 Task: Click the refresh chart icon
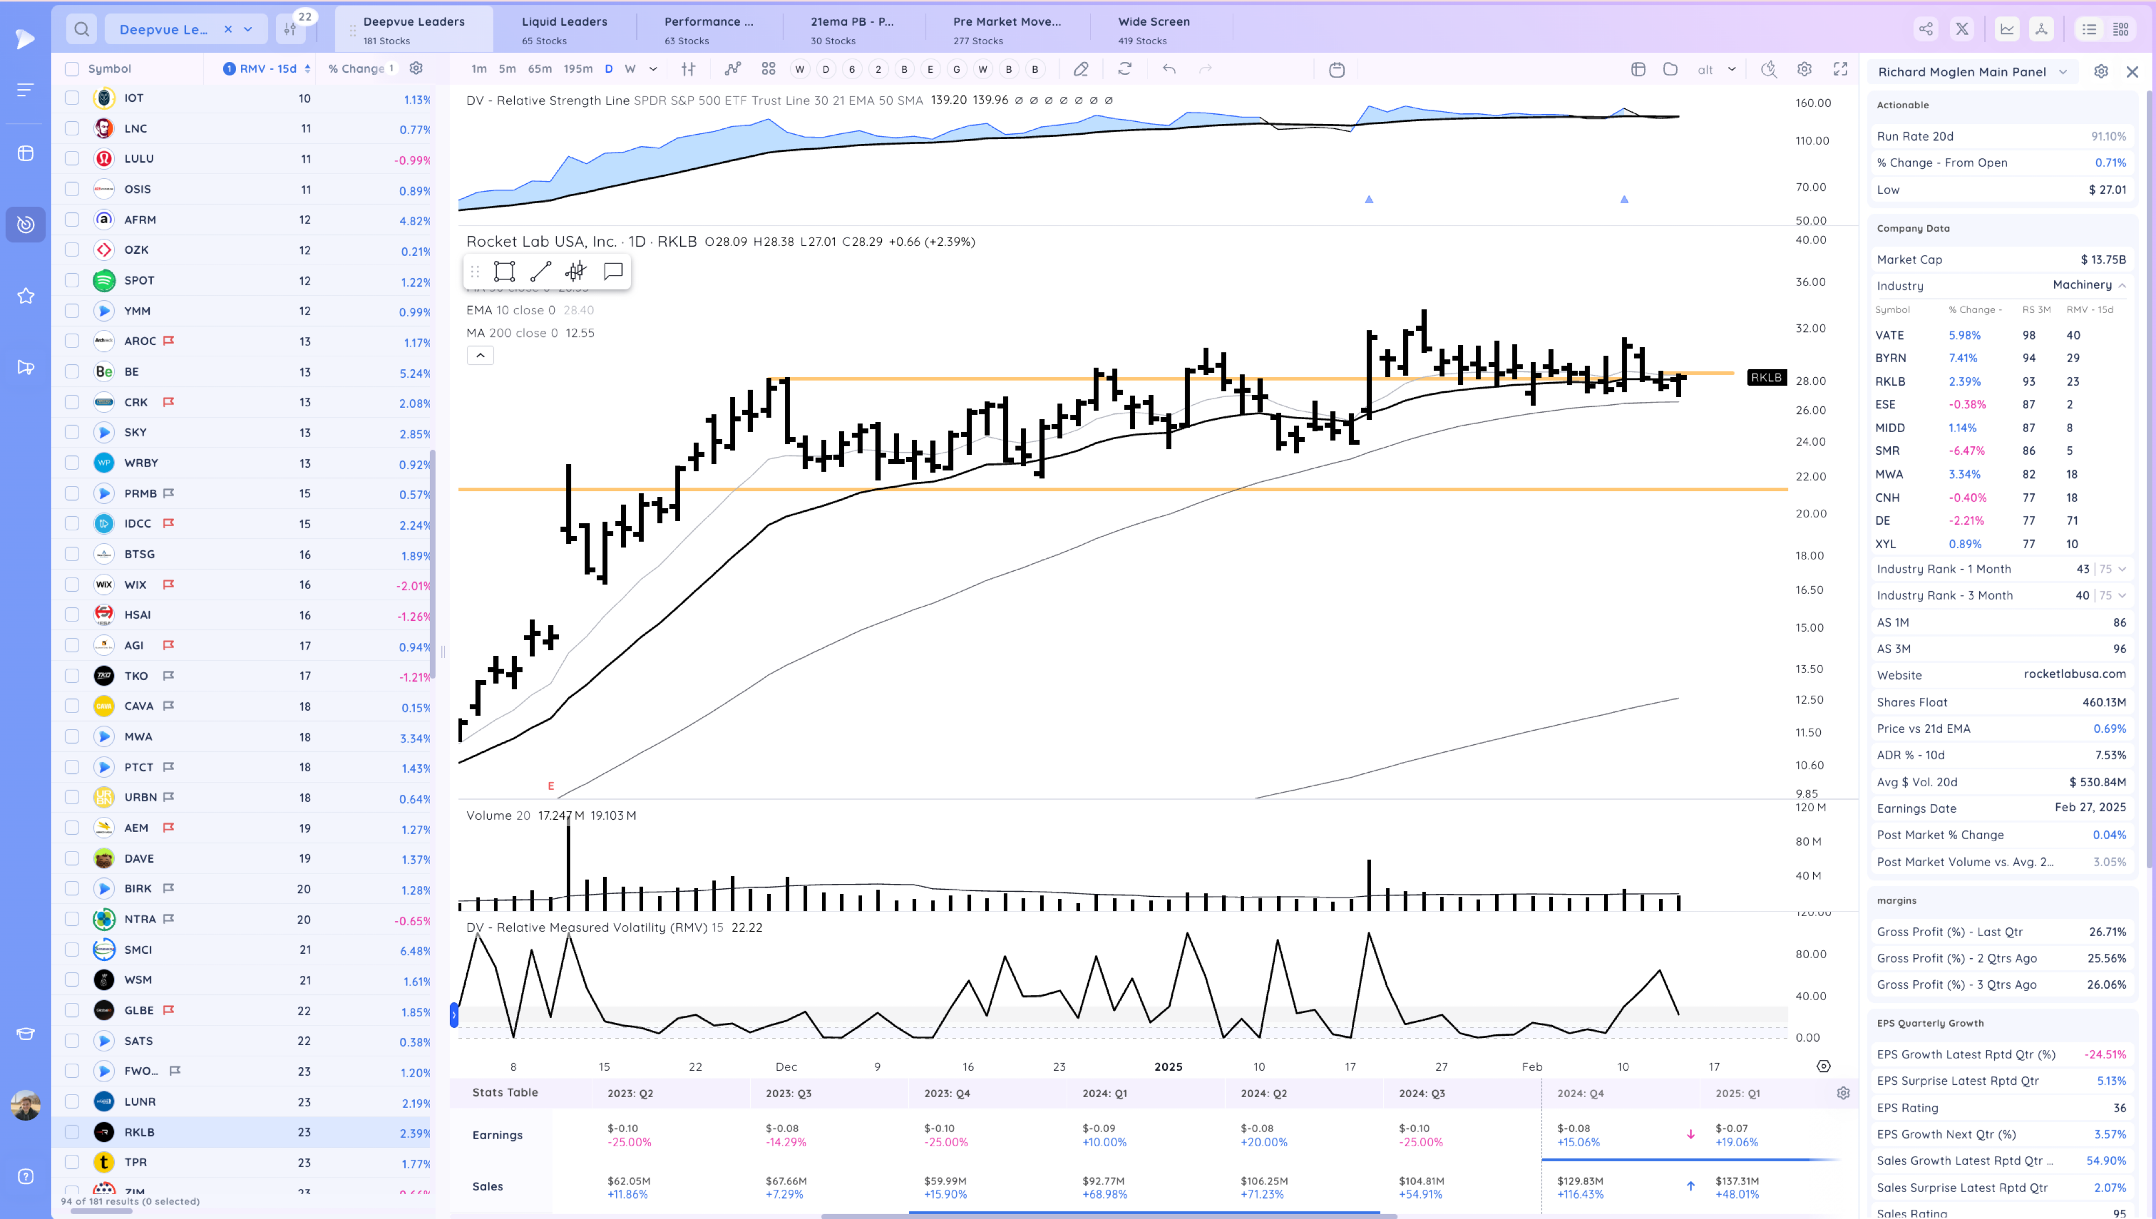coord(1124,70)
